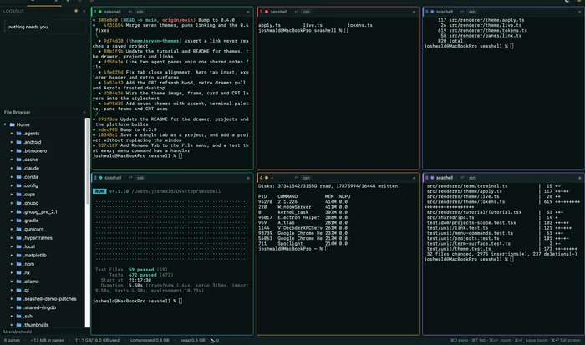Click the zsh badge in pane 6 header
The height and width of the screenshot is (345, 585).
click(x=472, y=178)
